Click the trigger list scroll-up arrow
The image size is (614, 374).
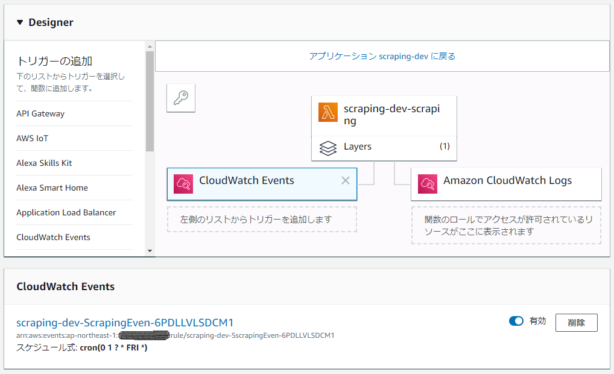point(150,46)
